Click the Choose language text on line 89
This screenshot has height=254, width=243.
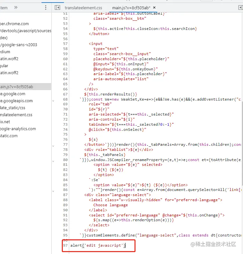tap(110, 205)
